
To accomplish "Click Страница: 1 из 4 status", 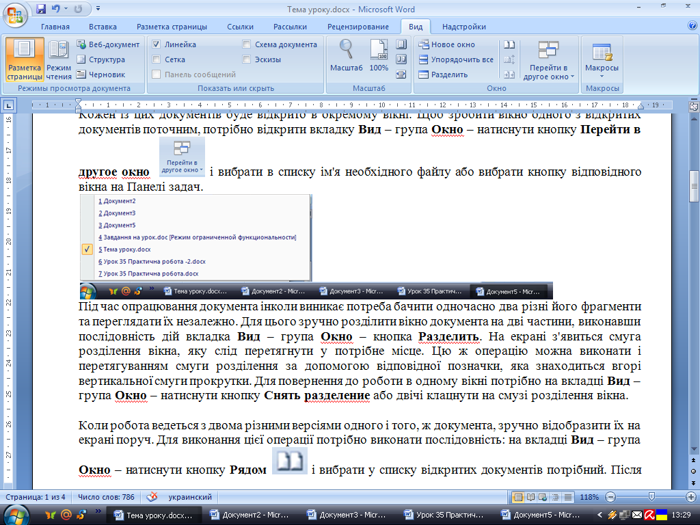I will click(36, 497).
